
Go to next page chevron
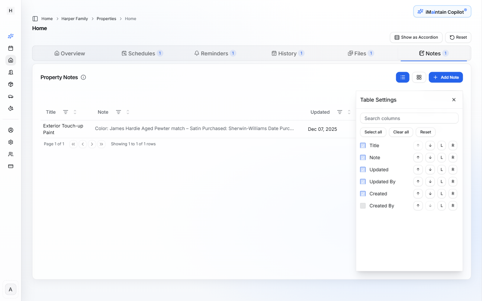point(92,144)
